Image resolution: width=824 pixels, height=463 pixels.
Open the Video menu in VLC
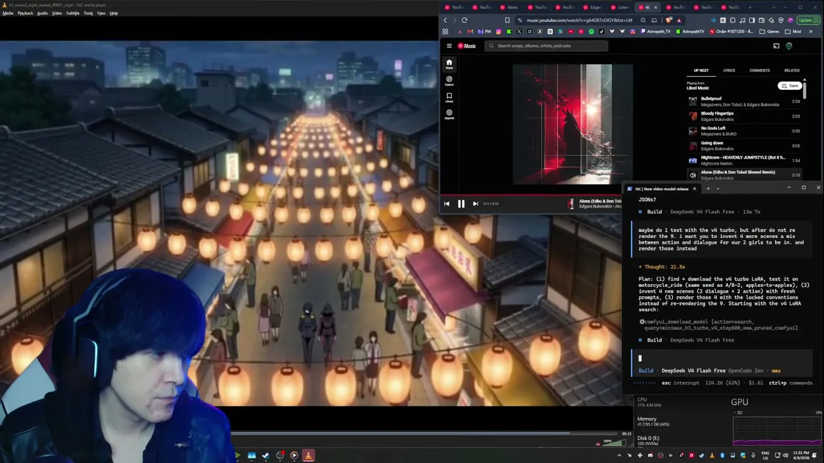pyautogui.click(x=57, y=13)
